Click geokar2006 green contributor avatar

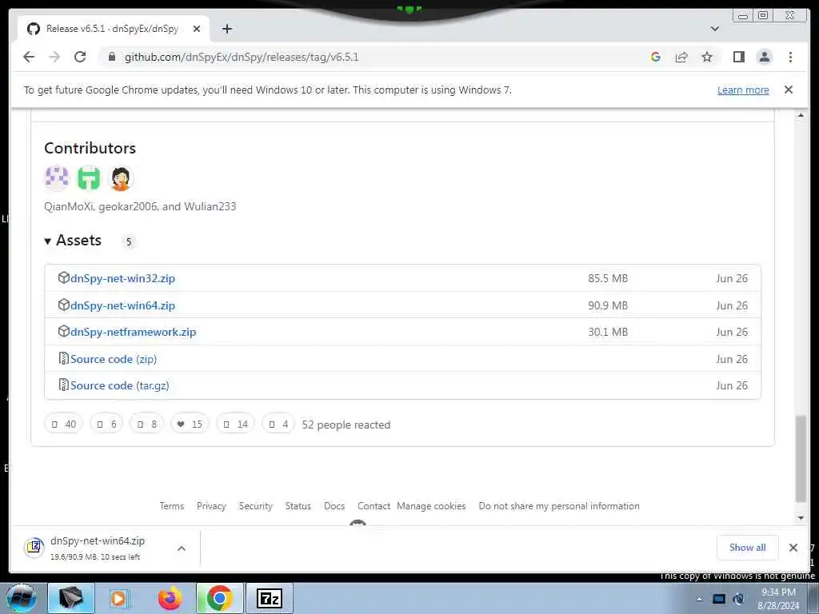(x=89, y=178)
